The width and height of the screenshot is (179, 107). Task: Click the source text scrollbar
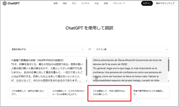(86, 67)
